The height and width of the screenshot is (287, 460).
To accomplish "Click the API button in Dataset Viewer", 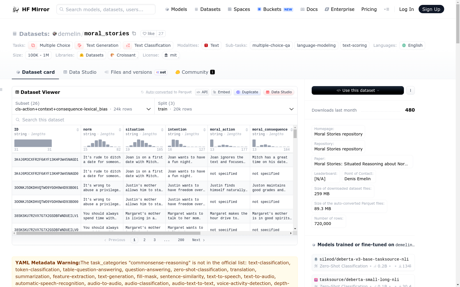I will pyautogui.click(x=202, y=92).
